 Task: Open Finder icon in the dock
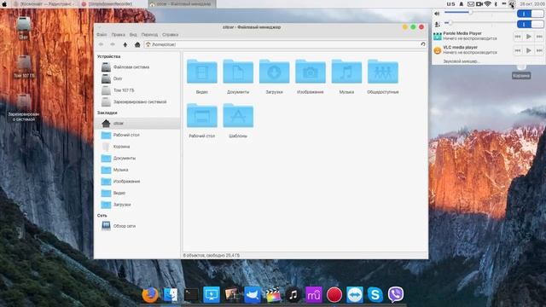pyautogui.click(x=171, y=295)
